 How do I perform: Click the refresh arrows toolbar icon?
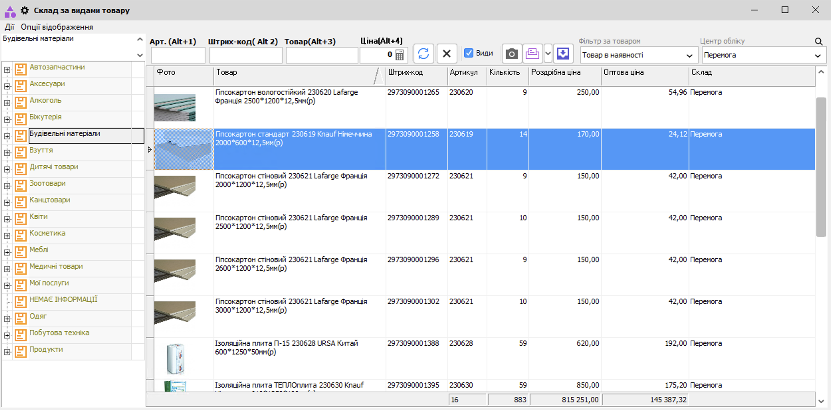coord(423,53)
